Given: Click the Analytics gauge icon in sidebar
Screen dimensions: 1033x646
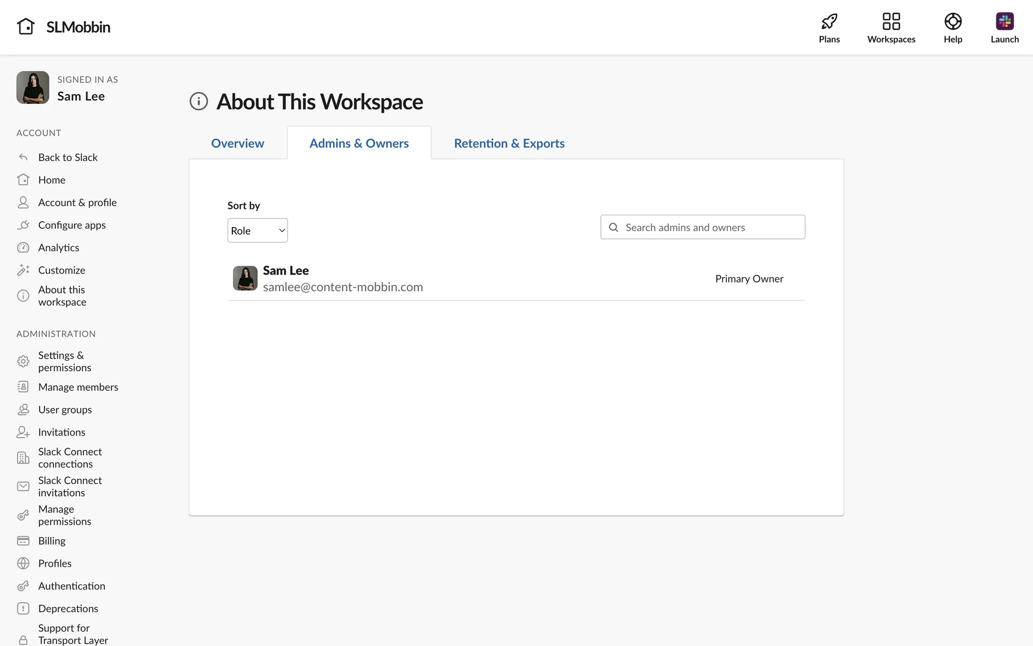Looking at the screenshot, I should (23, 248).
